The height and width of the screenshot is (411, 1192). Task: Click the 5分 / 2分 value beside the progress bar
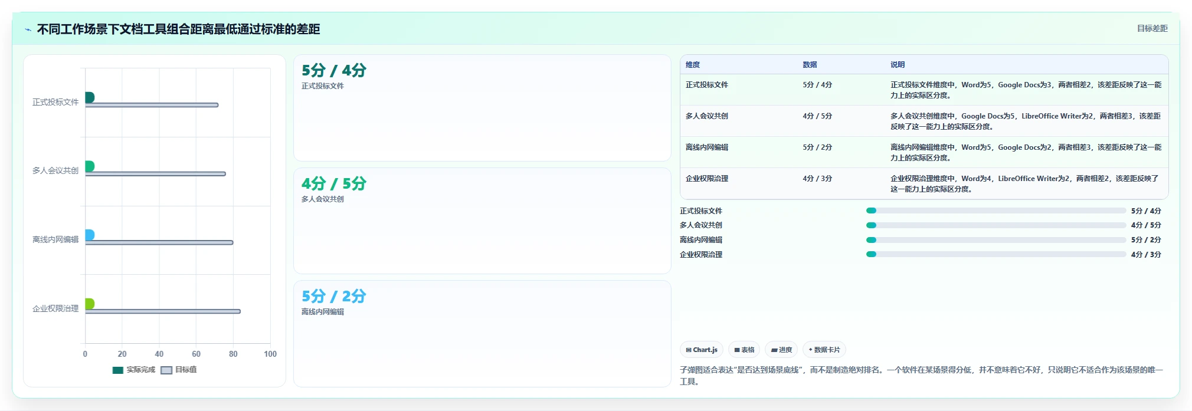pos(1146,240)
